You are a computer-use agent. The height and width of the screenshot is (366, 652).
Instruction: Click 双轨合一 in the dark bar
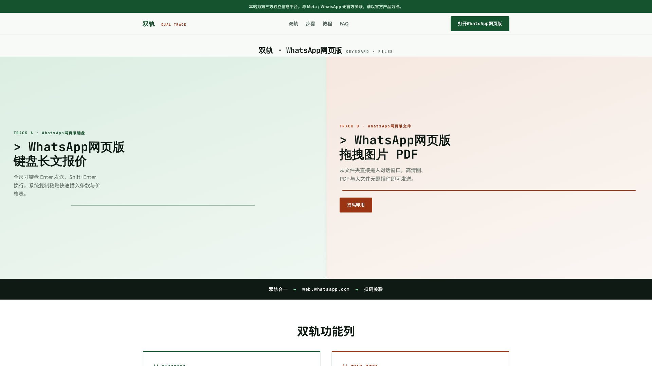tap(278, 289)
